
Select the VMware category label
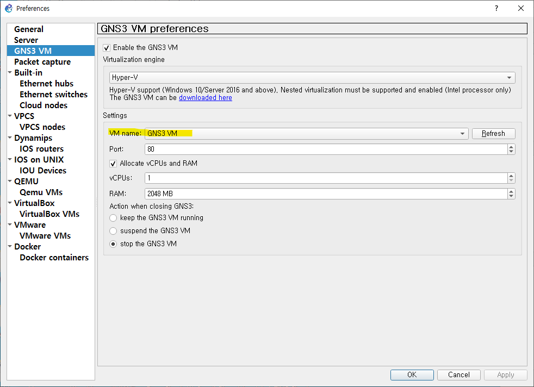pyautogui.click(x=30, y=225)
